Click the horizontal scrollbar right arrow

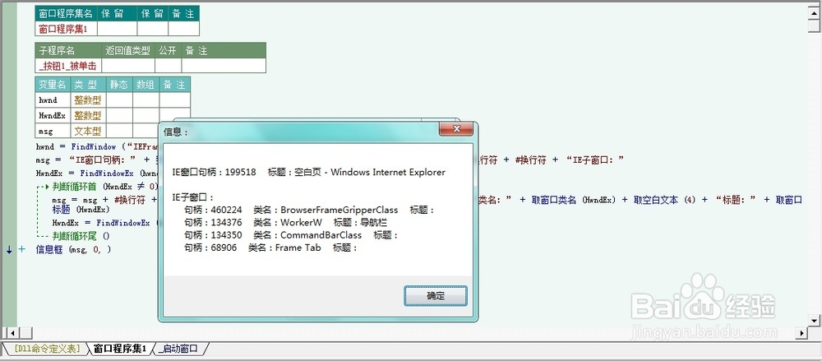(801, 333)
